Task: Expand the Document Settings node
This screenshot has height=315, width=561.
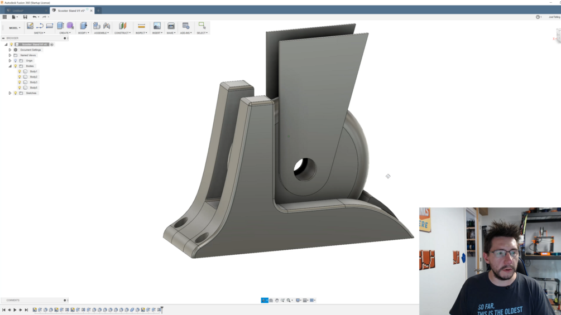Action: point(10,50)
